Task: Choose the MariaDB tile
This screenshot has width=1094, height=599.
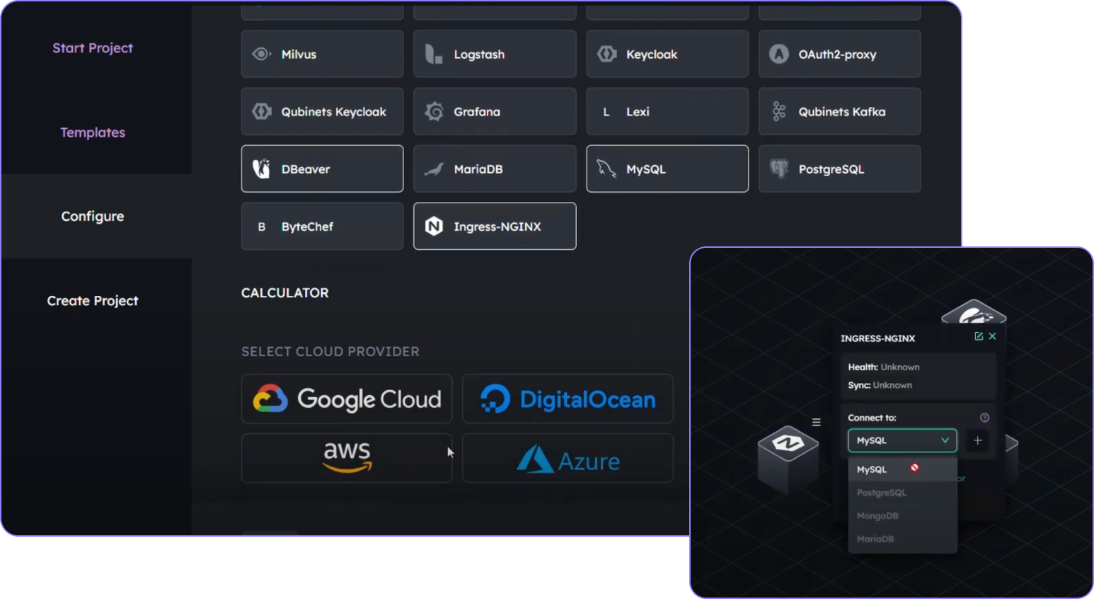Action: 495,169
